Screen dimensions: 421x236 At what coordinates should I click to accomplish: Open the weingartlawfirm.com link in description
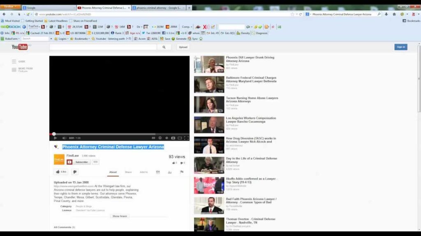point(74,186)
